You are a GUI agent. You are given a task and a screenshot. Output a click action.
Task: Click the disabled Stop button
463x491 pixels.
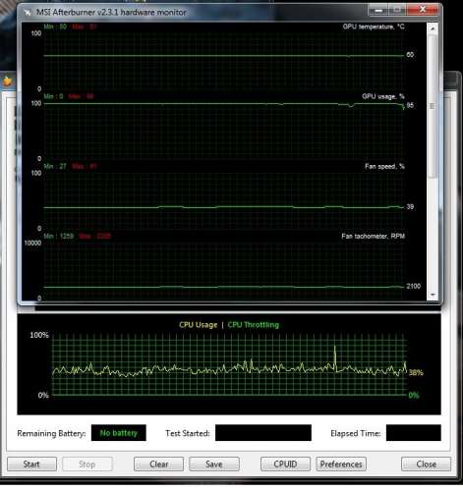[87, 464]
